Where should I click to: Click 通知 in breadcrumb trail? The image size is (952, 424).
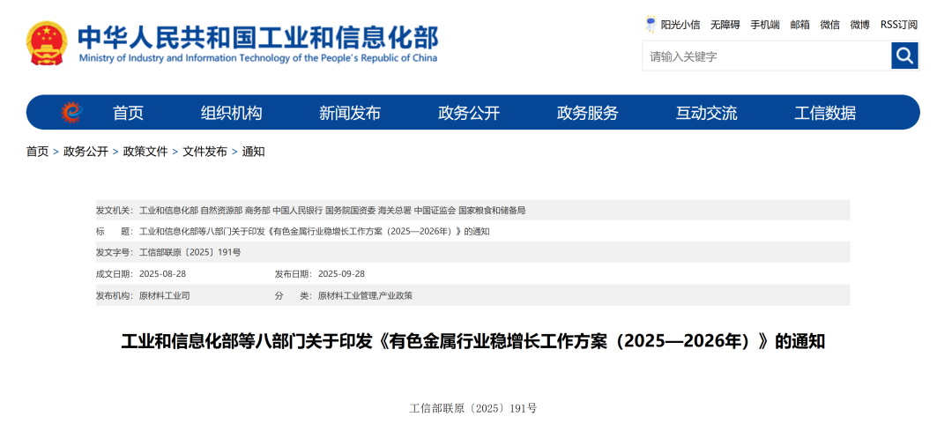pyautogui.click(x=253, y=152)
